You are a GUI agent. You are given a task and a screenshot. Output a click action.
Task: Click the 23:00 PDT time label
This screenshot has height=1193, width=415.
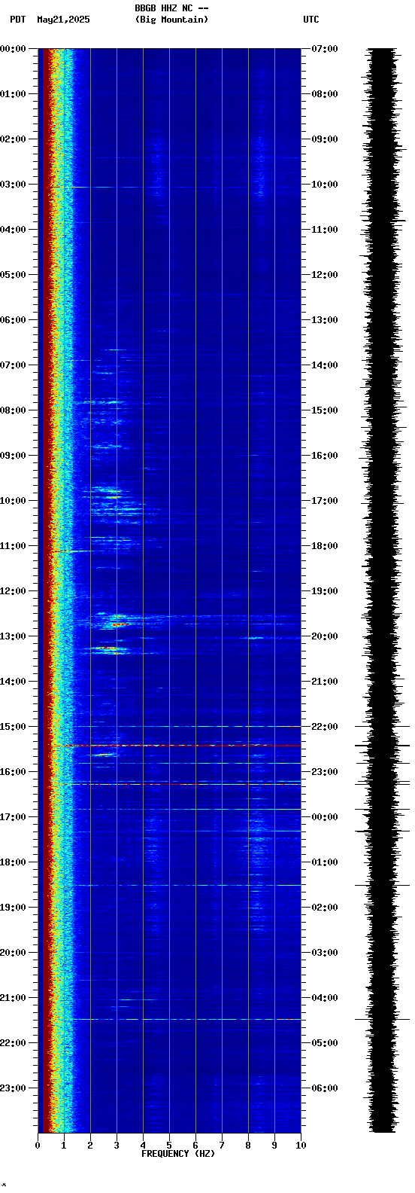13,1088
